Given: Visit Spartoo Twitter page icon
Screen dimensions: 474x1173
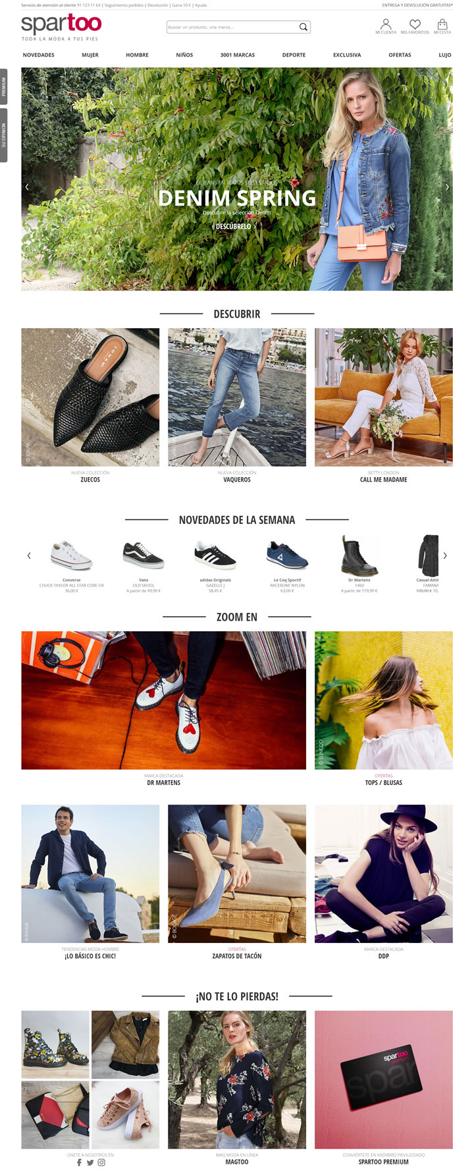Looking at the screenshot, I should pyautogui.click(x=90, y=1162).
